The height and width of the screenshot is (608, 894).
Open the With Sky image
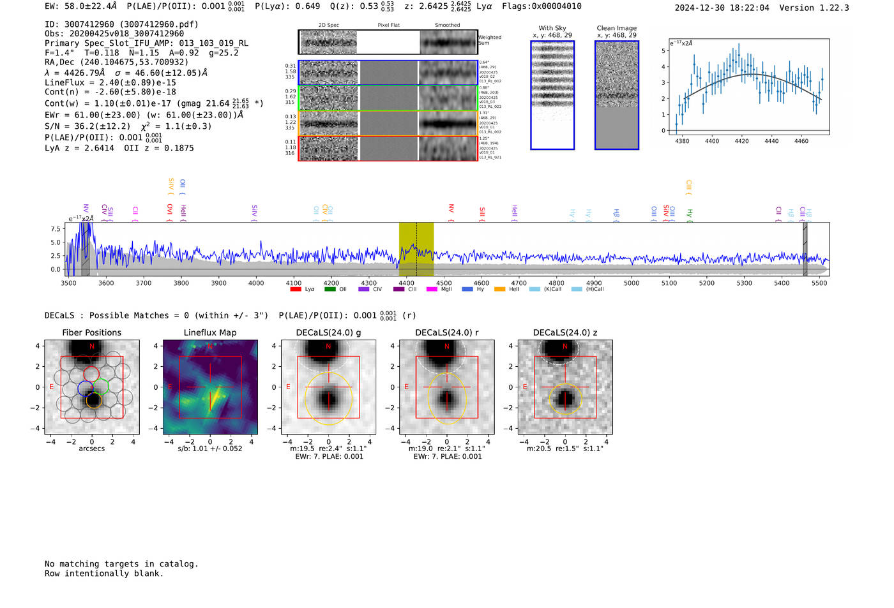pos(552,95)
